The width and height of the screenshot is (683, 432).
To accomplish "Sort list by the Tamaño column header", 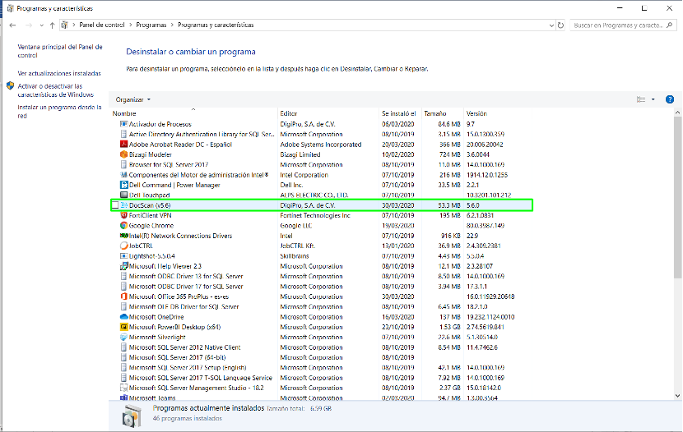I will click(433, 113).
